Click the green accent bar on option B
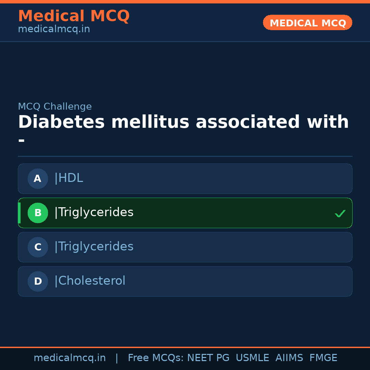 [x=19, y=213]
